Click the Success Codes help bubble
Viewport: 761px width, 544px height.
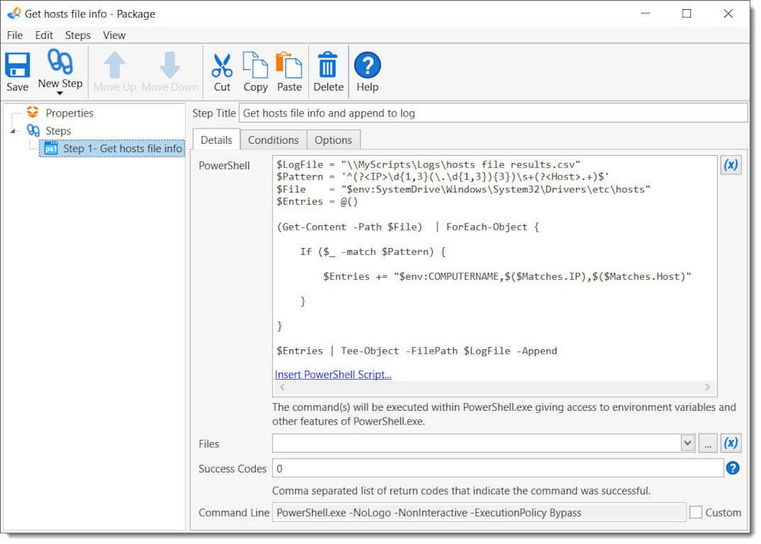[731, 468]
